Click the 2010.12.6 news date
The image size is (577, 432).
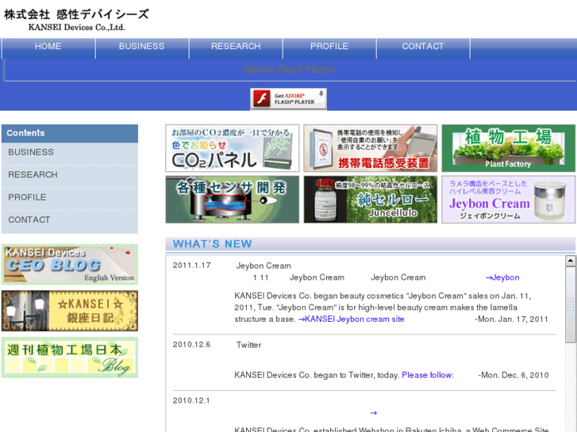pos(192,345)
